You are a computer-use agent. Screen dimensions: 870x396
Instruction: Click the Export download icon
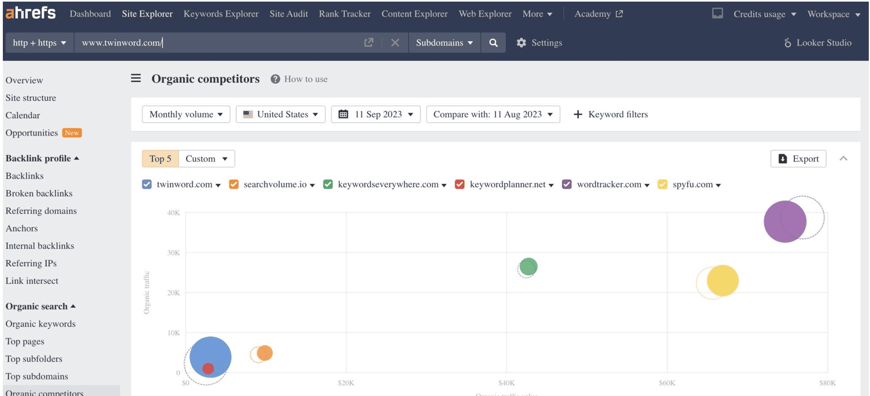click(x=782, y=158)
